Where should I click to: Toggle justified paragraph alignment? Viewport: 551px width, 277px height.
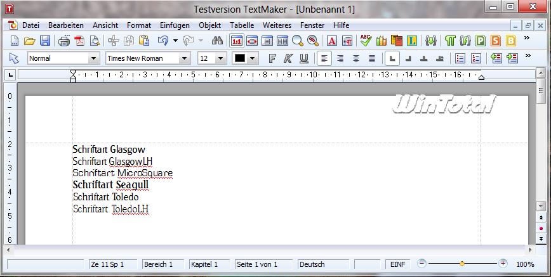click(x=372, y=58)
